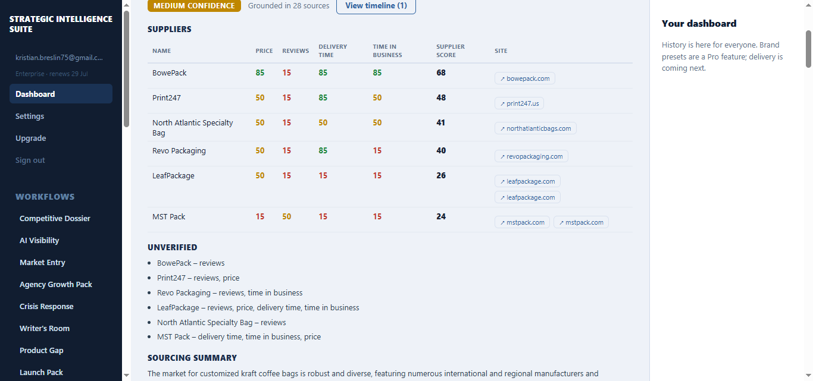Image resolution: width=813 pixels, height=381 pixels.
Task: Click the account email kristian.breslin75
Action: pos(59,58)
